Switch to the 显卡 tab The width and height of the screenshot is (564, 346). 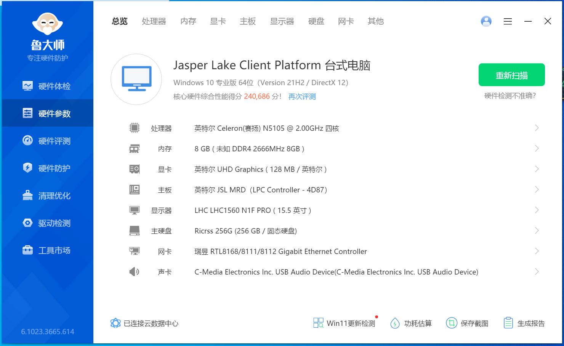point(218,21)
